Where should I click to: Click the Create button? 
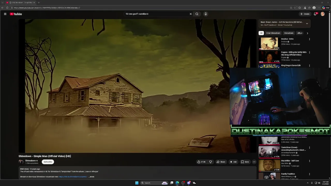pyautogui.click(x=305, y=14)
